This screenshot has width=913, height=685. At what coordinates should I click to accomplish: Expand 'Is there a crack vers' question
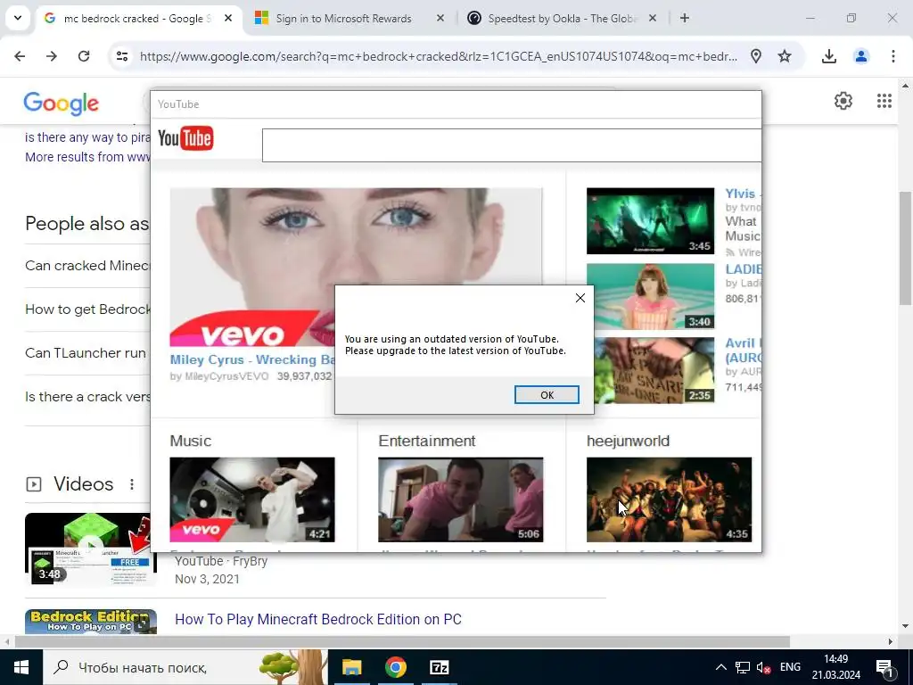point(87,397)
